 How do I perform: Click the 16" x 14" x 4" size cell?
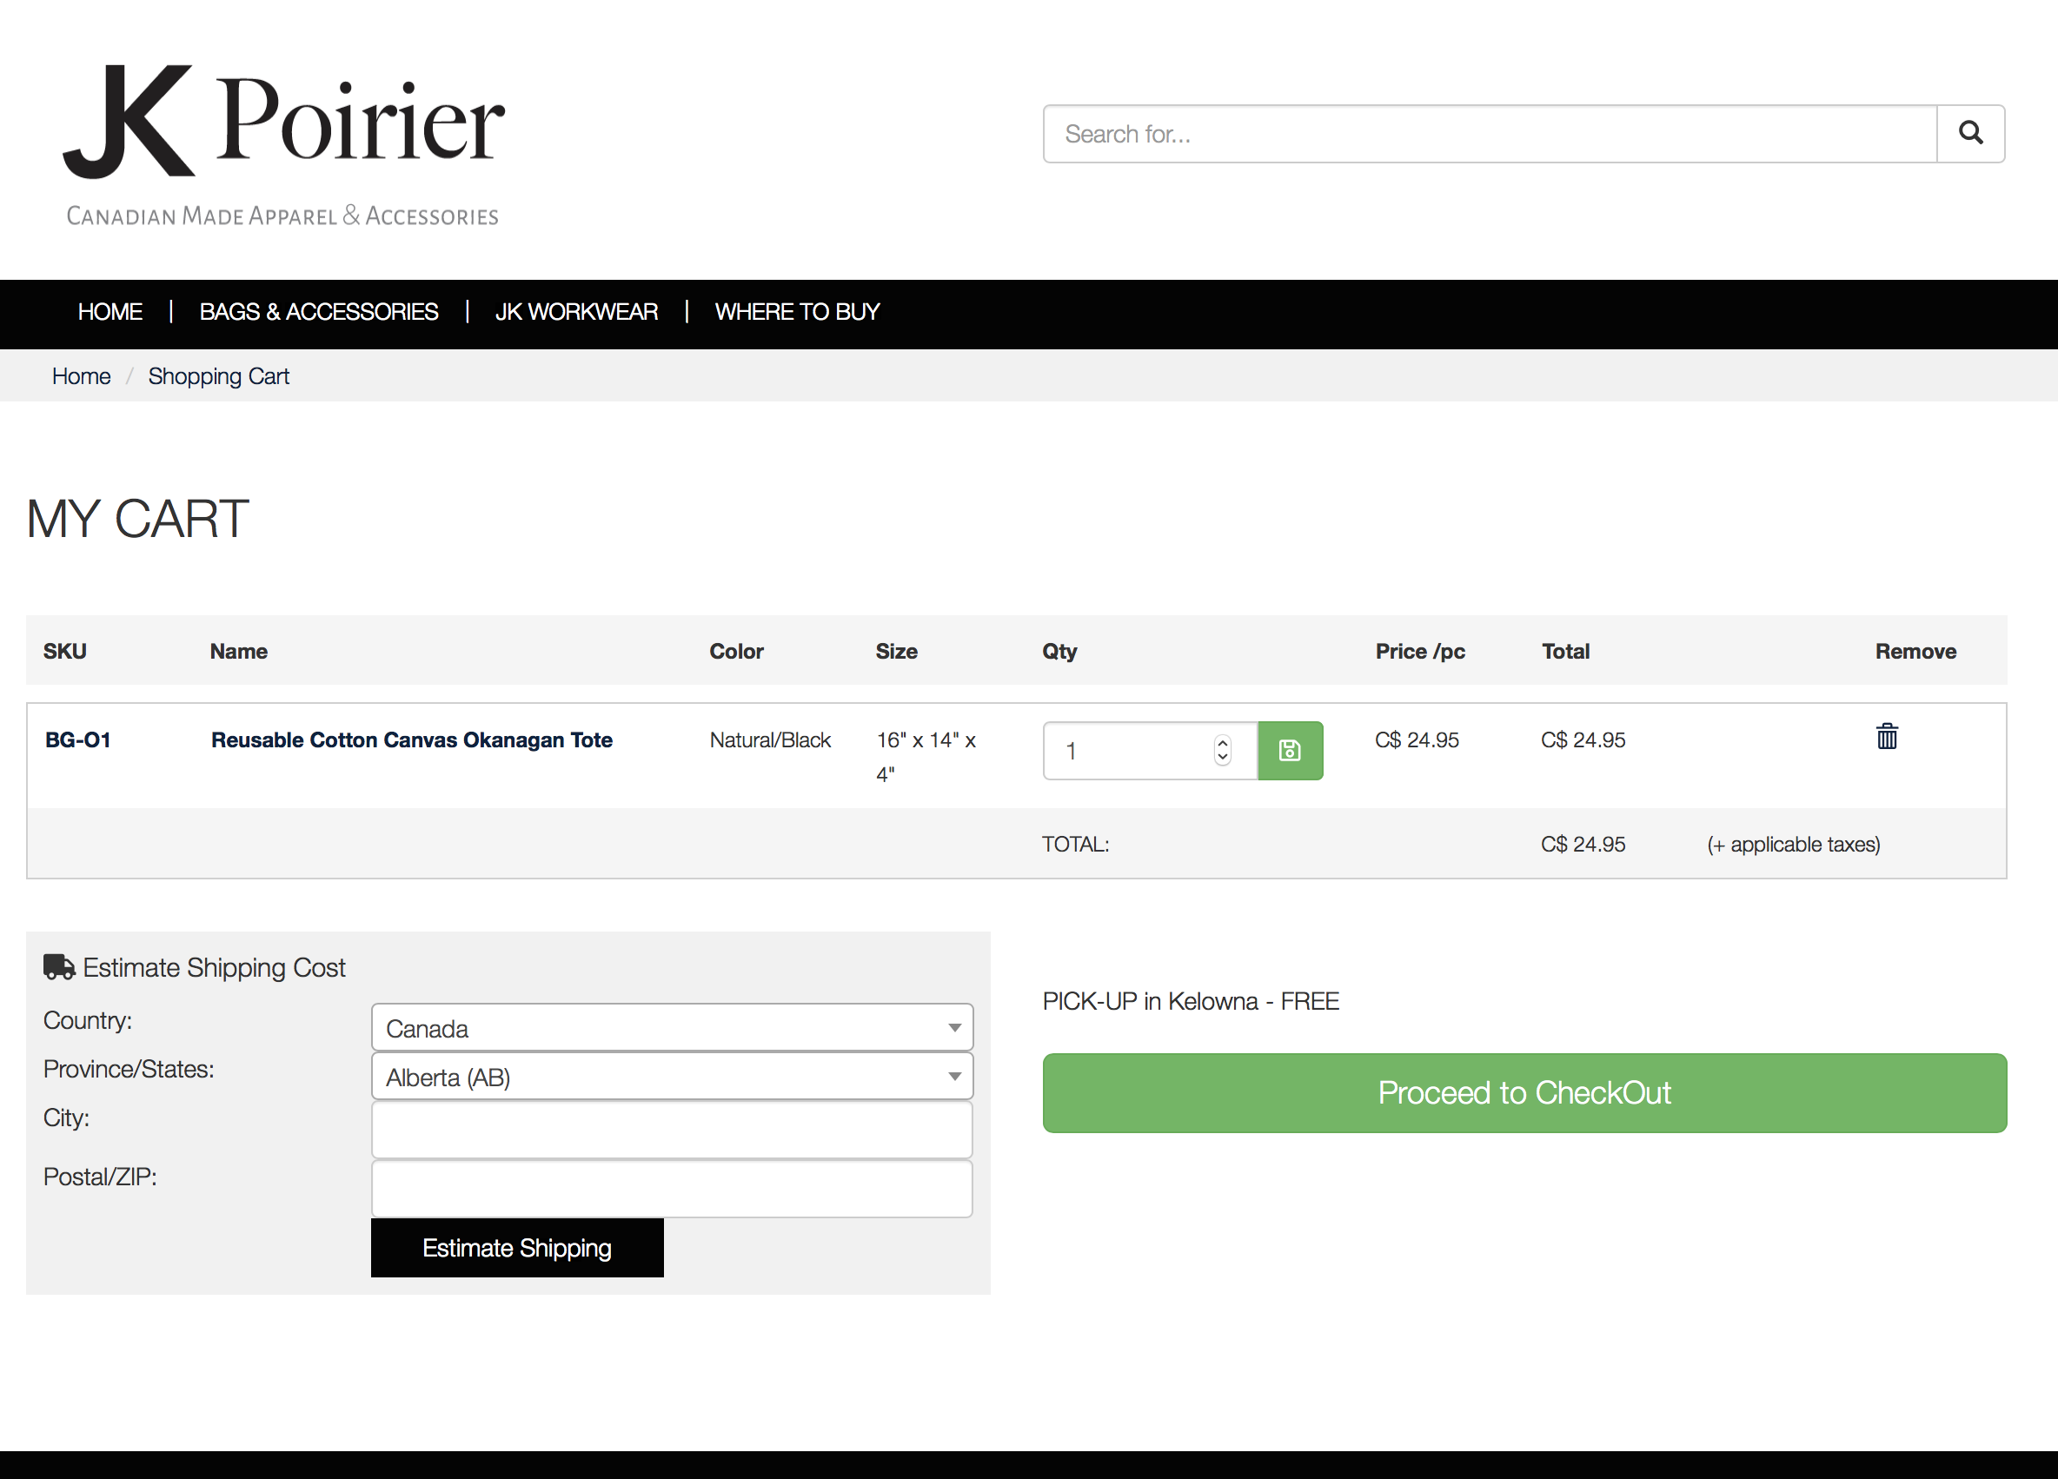(926, 757)
